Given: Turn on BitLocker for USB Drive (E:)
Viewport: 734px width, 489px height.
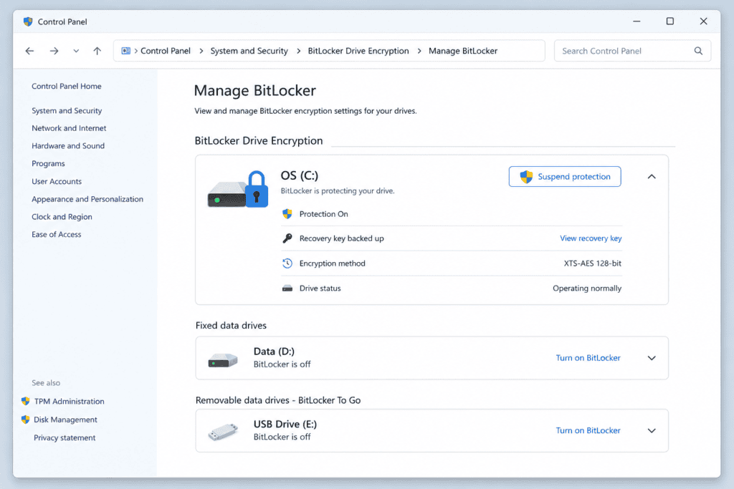Looking at the screenshot, I should 588,430.
